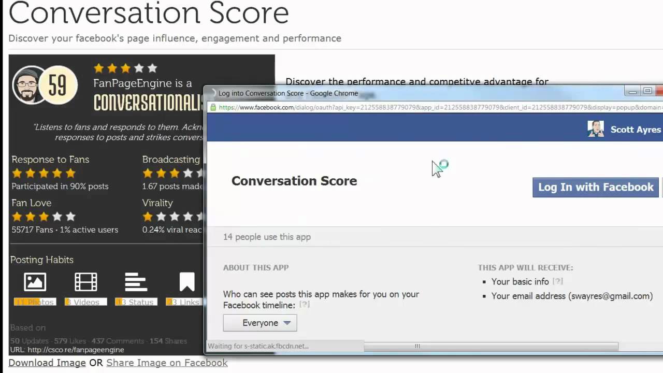The width and height of the screenshot is (663, 373).
Task: Minimize the Log into Conversation Score popup
Action: (632, 92)
